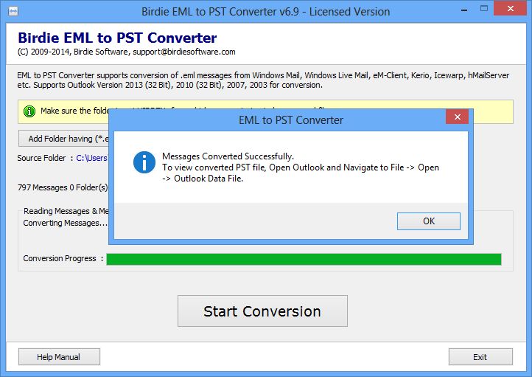This screenshot has height=377, width=532.
Task: Click the 'Reading Messages' group label
Action: (66, 211)
